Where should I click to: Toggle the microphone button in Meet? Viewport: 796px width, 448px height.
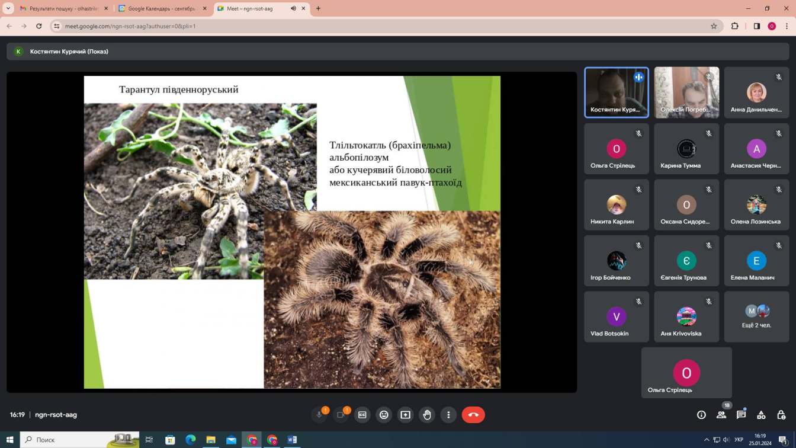319,415
